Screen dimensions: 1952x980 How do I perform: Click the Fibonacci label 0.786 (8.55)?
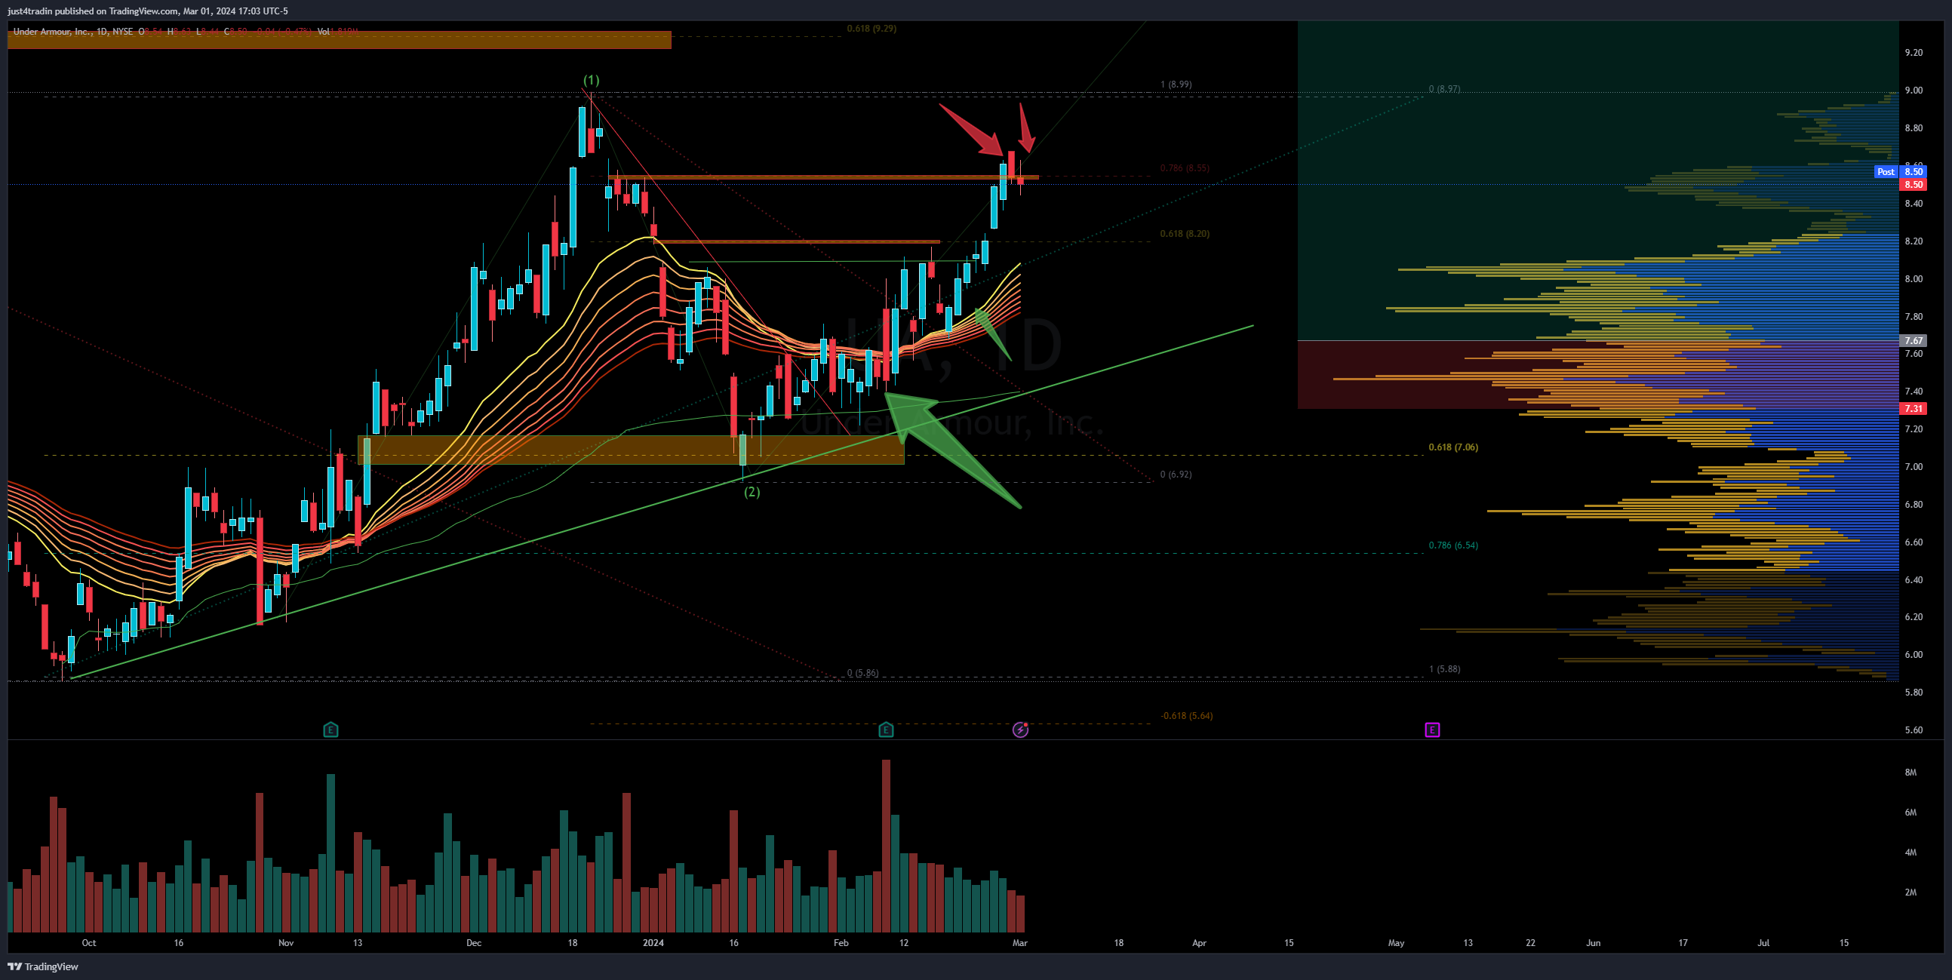pos(1185,168)
